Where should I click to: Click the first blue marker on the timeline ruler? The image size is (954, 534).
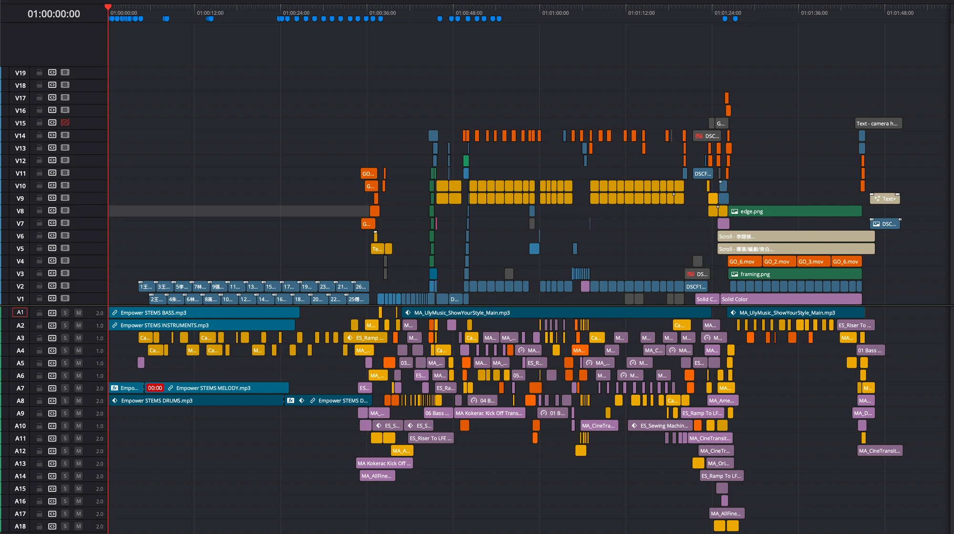111,19
